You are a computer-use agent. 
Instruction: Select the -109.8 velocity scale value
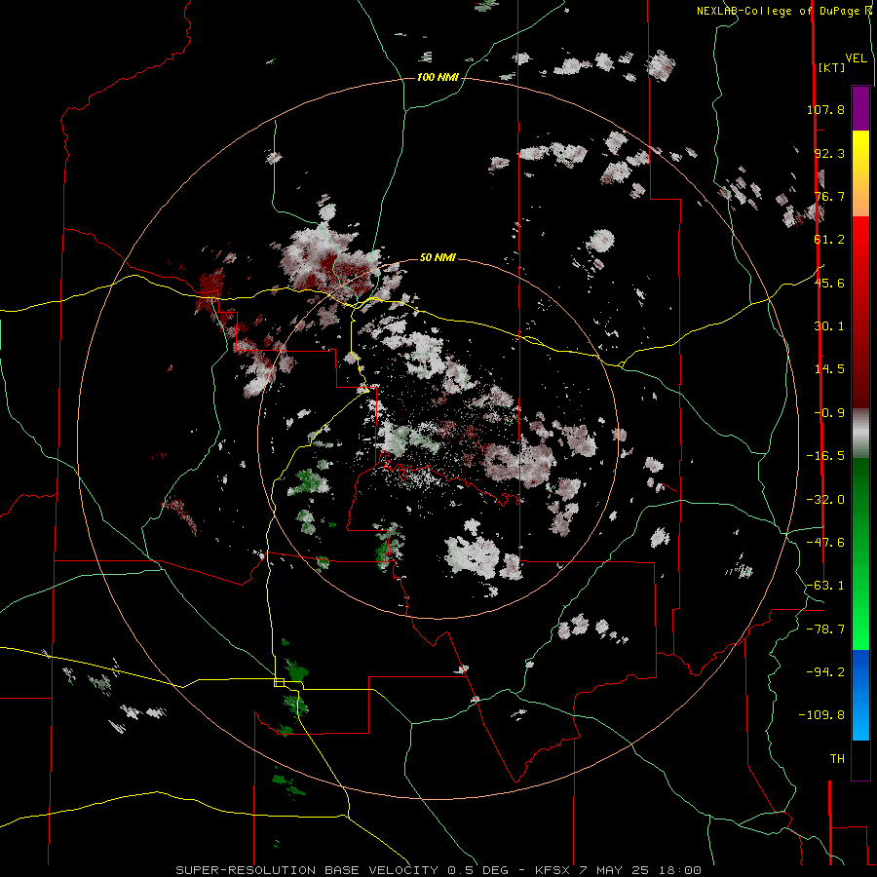pos(821,715)
